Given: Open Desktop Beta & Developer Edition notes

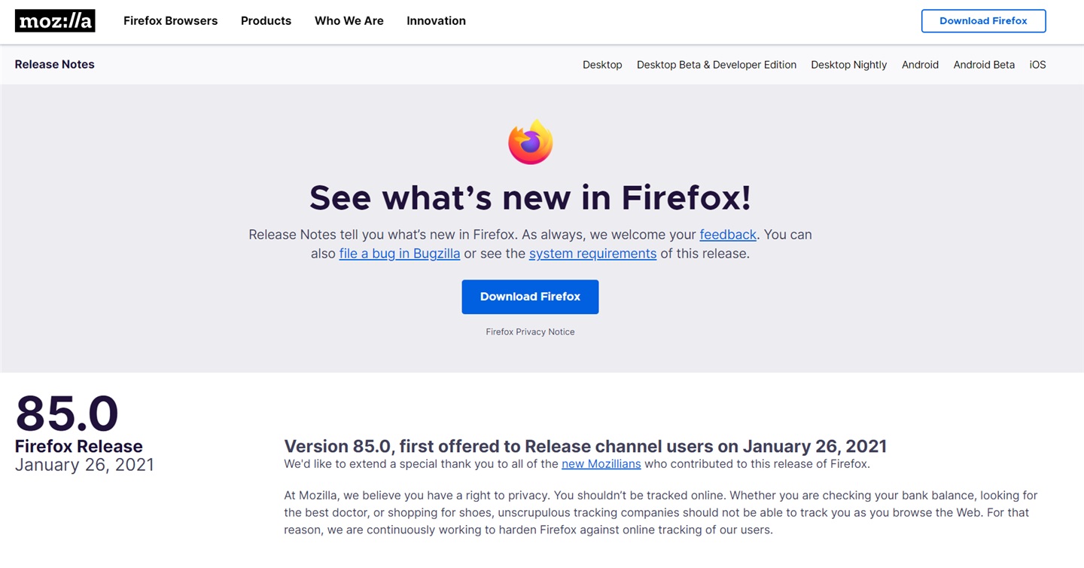Looking at the screenshot, I should (x=717, y=65).
